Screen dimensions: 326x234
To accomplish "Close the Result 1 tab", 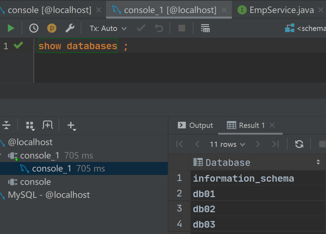I will 272,125.
